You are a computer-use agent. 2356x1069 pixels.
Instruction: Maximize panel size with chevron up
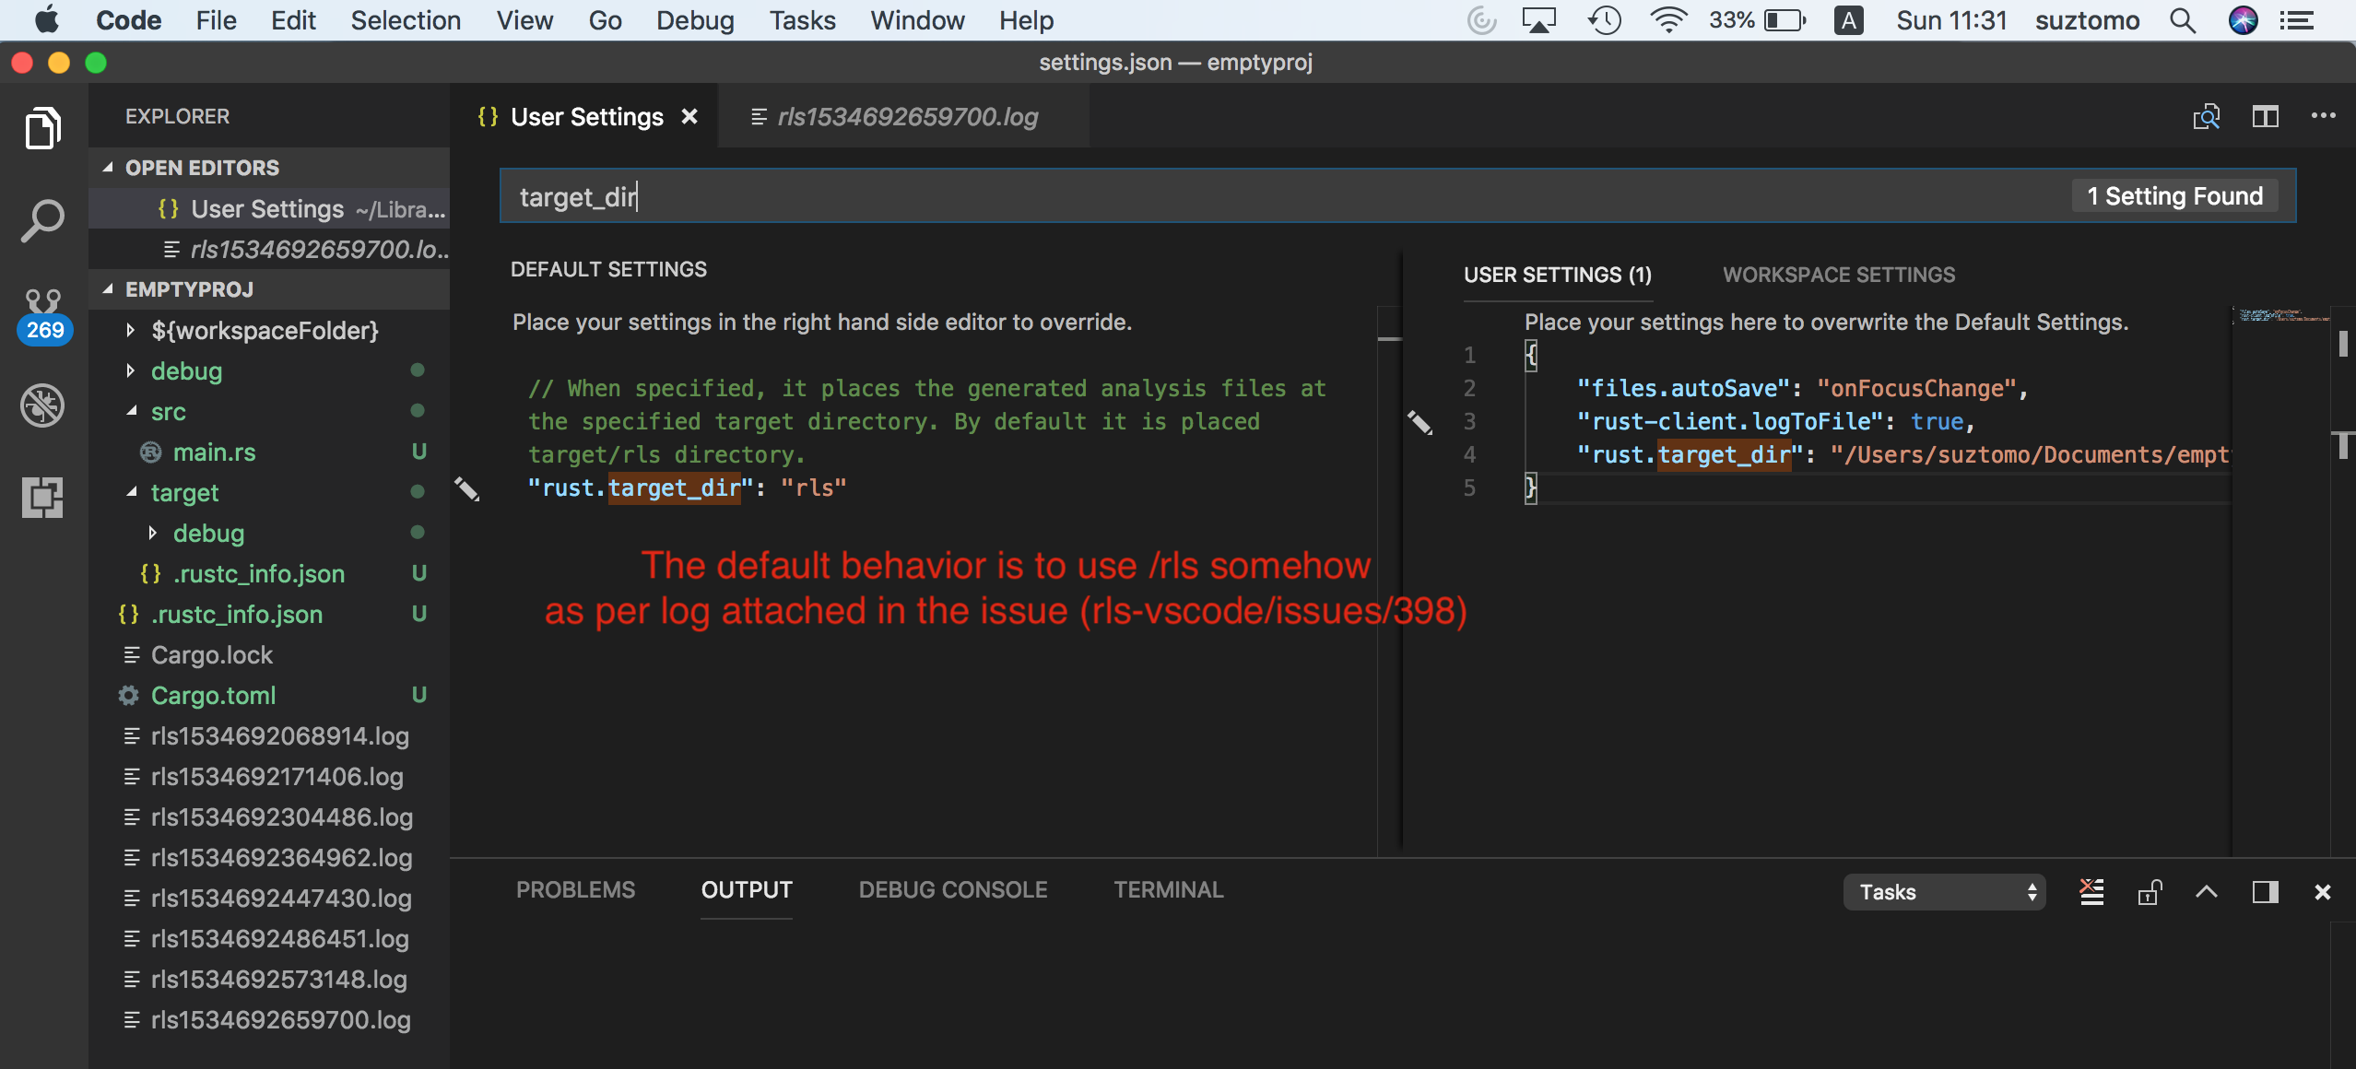2207,891
